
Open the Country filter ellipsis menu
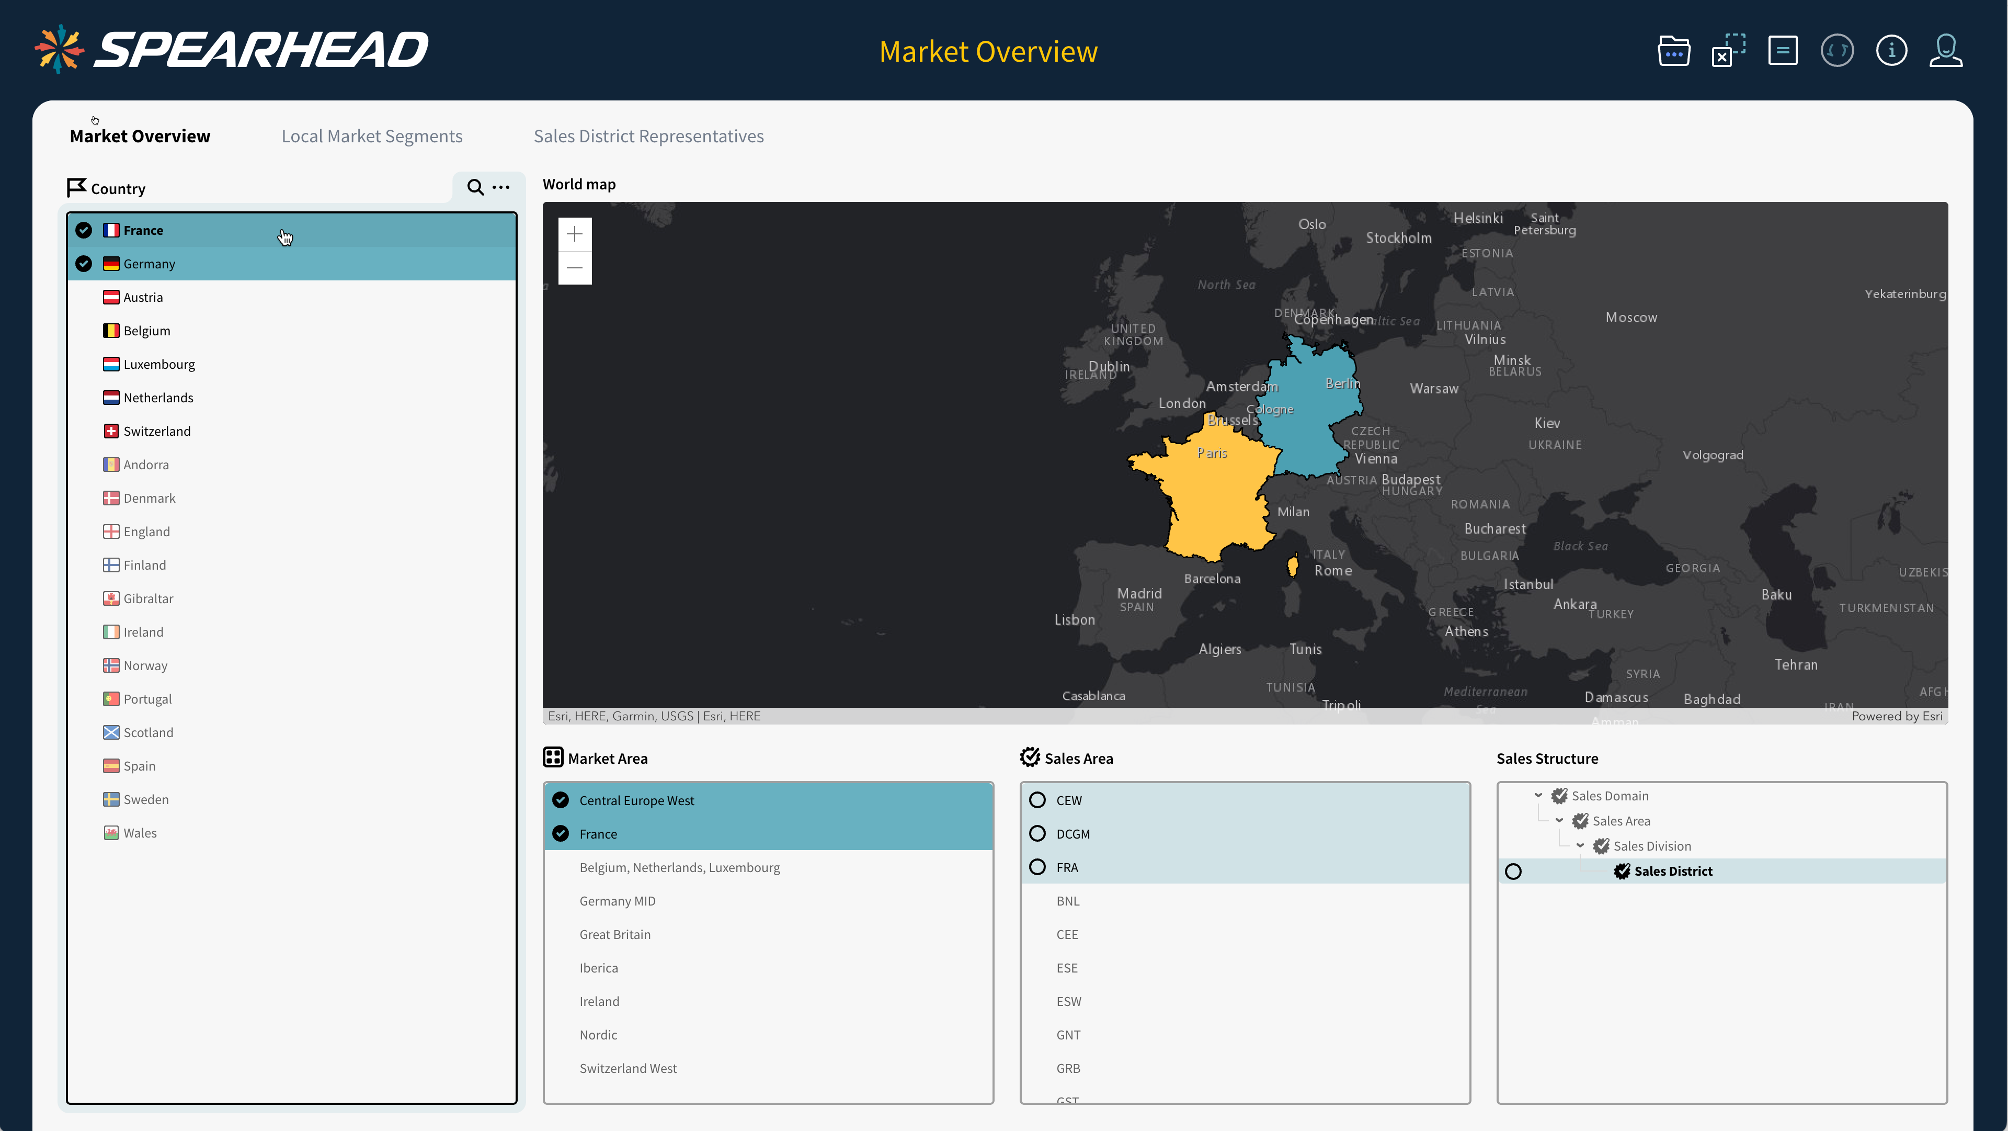(x=501, y=187)
